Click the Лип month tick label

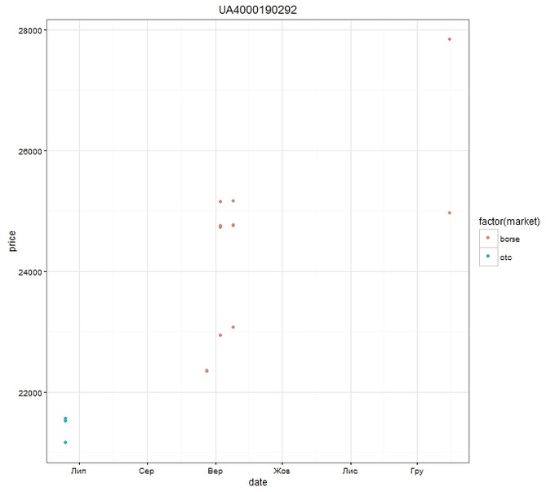pyautogui.click(x=79, y=472)
